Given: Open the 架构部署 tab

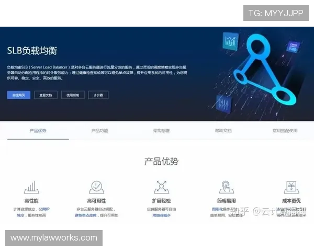Looking at the screenshot, I should (x=161, y=131).
